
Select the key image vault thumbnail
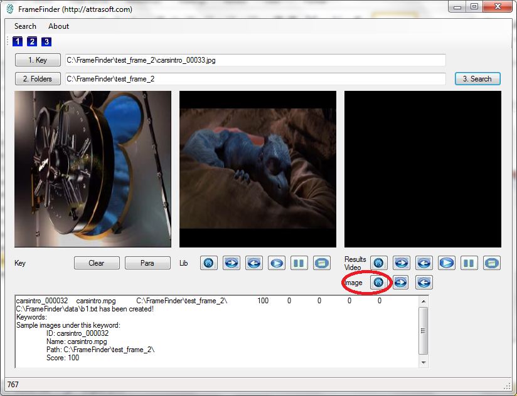click(93, 169)
